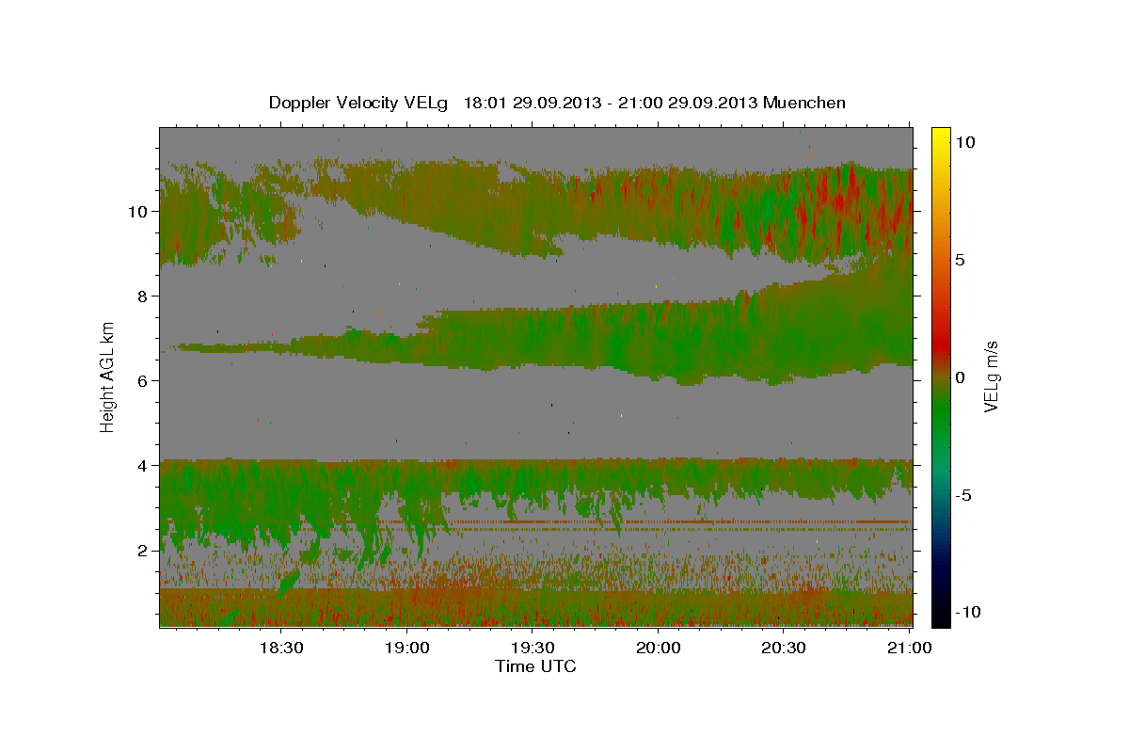Click the height axis label '4'
Image resolution: width=1129 pixels, height=753 pixels.
(143, 466)
